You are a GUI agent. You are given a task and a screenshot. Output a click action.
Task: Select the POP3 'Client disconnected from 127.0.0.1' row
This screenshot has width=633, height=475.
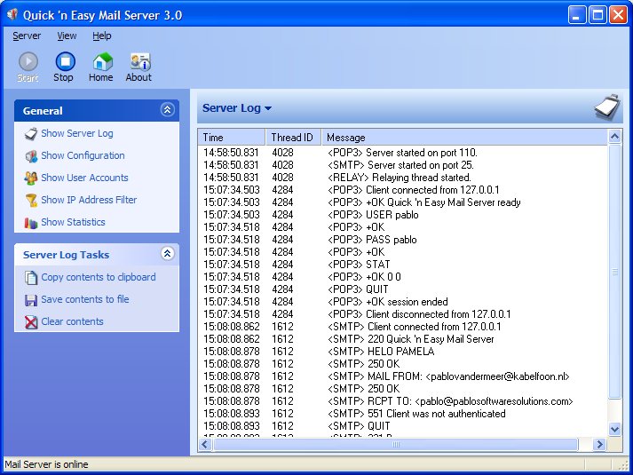pos(402,314)
